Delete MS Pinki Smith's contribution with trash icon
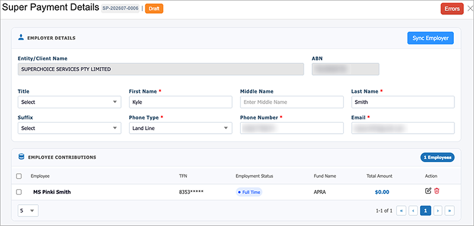The width and height of the screenshot is (474, 226). (x=437, y=191)
